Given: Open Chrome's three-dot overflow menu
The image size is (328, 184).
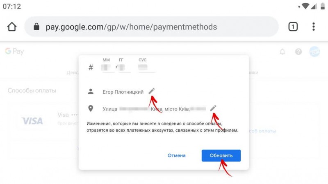Looking at the screenshot, I should pos(313,27).
